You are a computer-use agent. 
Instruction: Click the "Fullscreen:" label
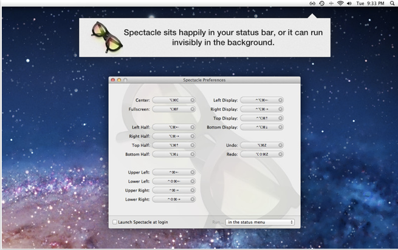tap(139, 109)
